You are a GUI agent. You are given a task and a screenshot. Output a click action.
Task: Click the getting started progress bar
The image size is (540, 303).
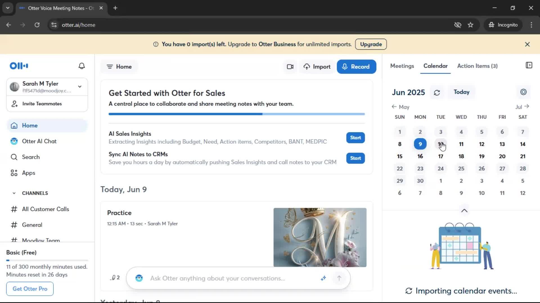click(237, 114)
